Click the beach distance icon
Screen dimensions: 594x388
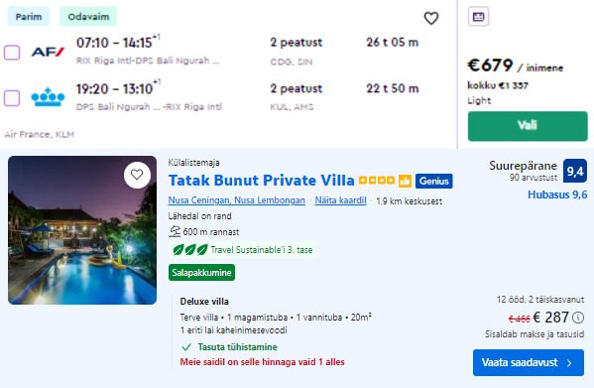click(175, 231)
